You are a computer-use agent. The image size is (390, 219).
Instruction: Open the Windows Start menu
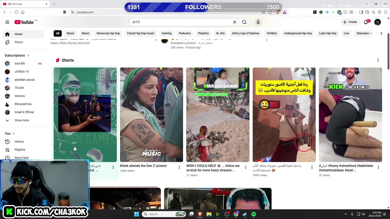pyautogui.click(x=136, y=214)
